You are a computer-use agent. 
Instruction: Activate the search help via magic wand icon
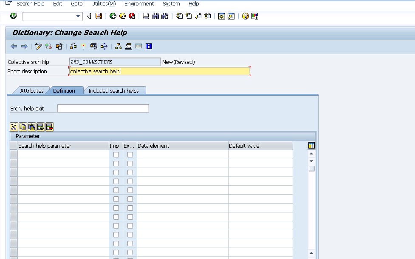click(x=83, y=46)
